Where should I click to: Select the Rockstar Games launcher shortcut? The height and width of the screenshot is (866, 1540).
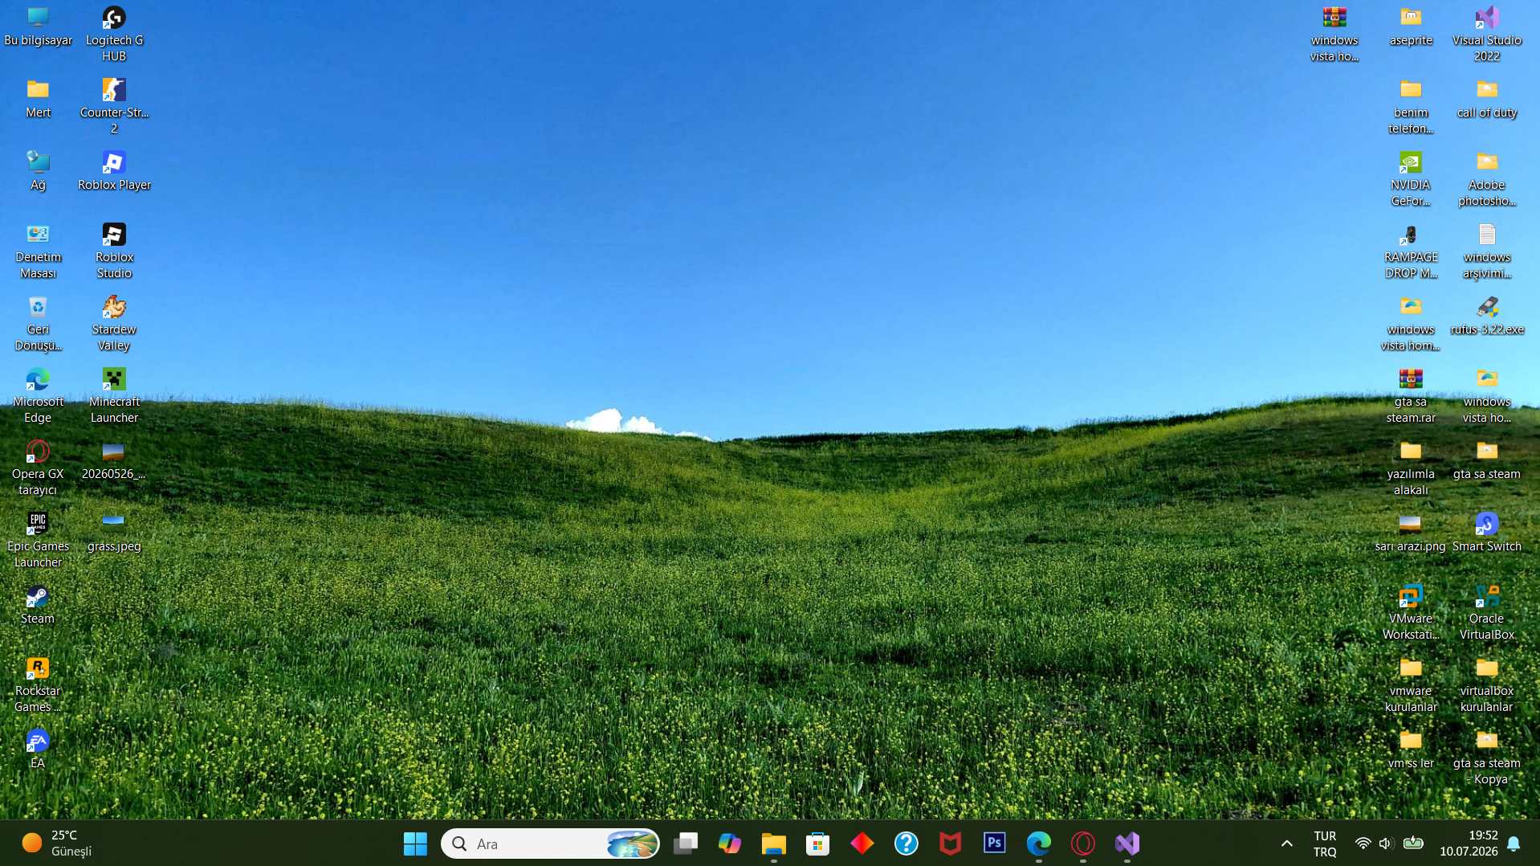coord(38,685)
